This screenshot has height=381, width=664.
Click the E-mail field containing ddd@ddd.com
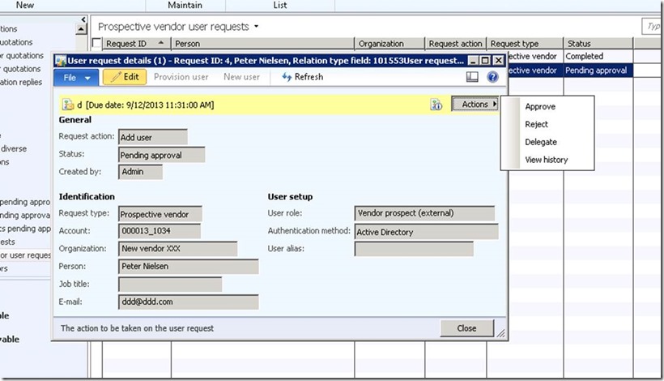(188, 302)
